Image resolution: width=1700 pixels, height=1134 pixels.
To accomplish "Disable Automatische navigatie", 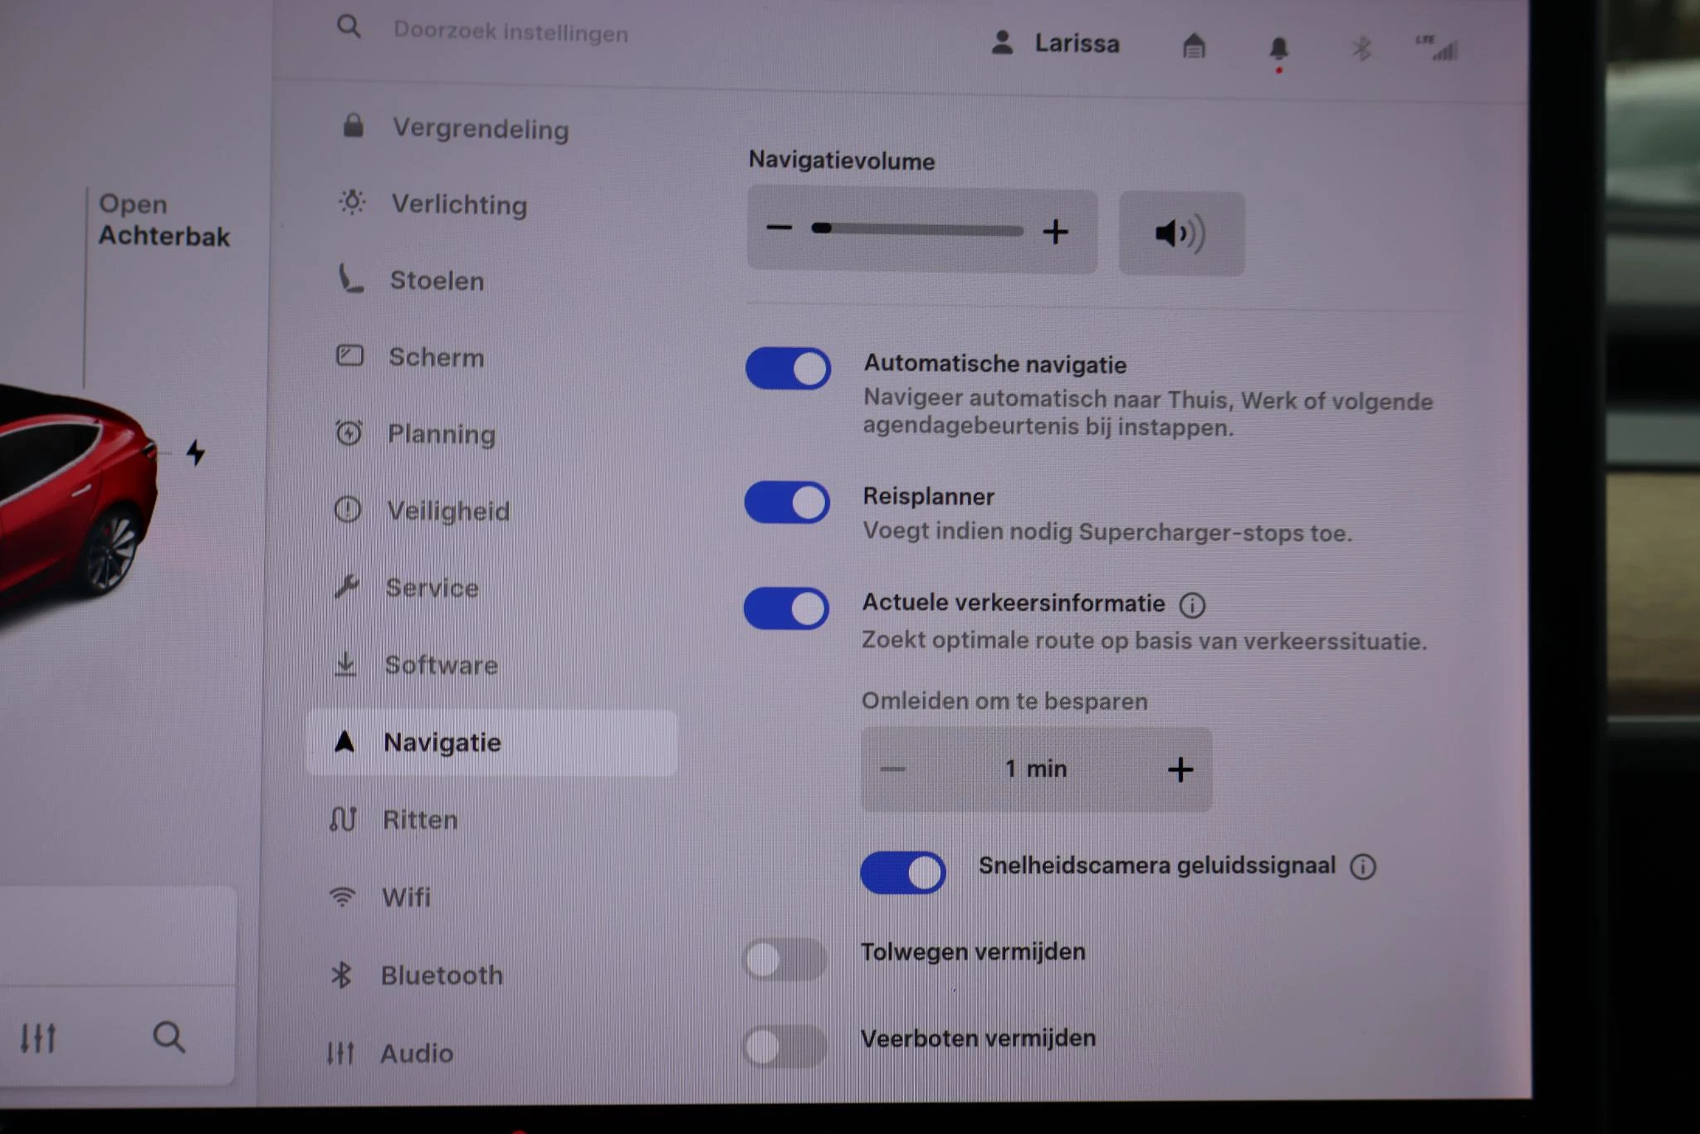I will [x=787, y=369].
